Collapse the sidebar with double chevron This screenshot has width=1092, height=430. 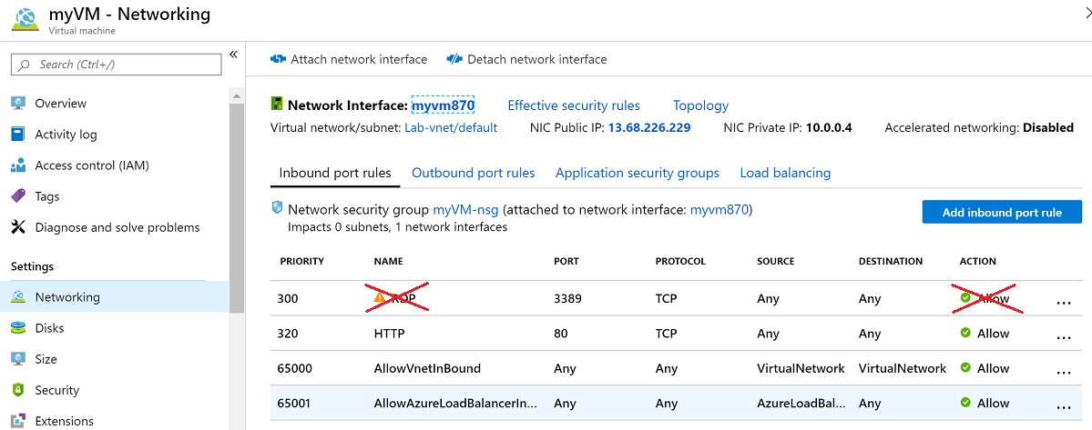[x=233, y=55]
